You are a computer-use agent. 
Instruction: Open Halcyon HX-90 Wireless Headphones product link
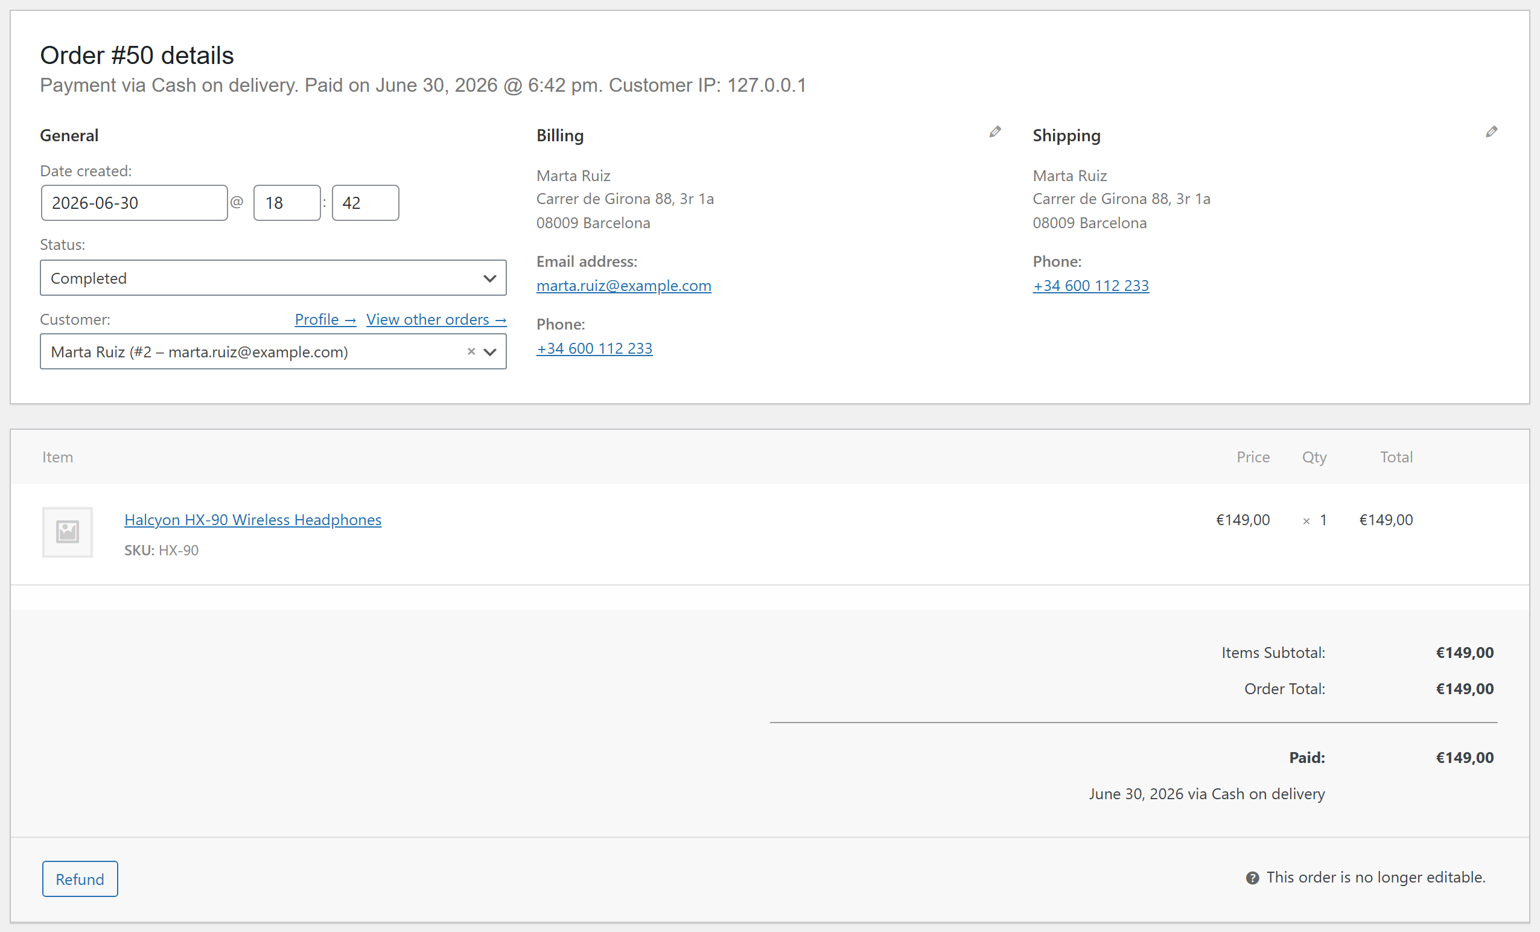[x=252, y=520]
